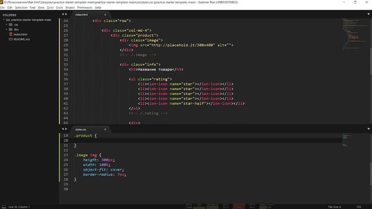The width and height of the screenshot is (372, 209).
Task: Open the Help menu
Action: pyautogui.click(x=98, y=8)
